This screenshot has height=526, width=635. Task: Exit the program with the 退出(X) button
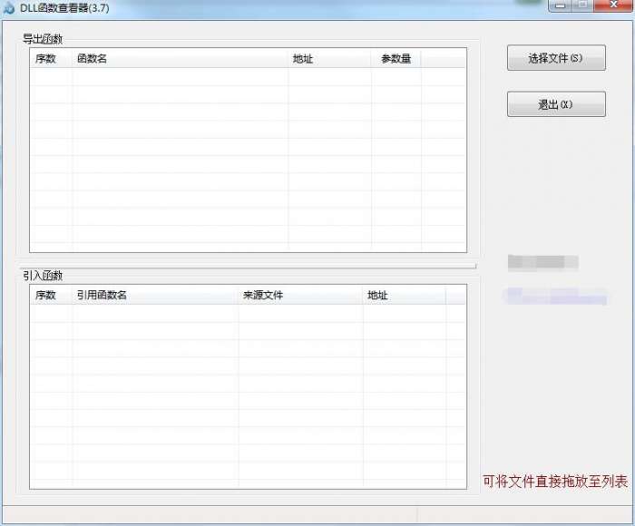(x=556, y=104)
